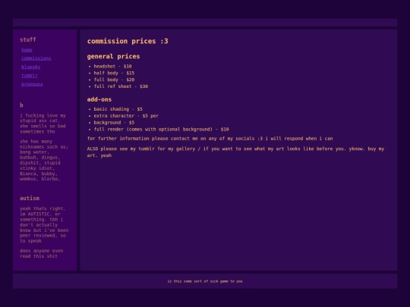The width and height of the screenshot is (410, 307).
Task: Click the footer text 'is this some sort'
Action: 205,281
